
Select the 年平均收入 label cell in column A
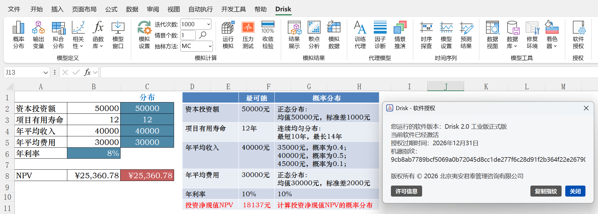pyautogui.click(x=41, y=131)
